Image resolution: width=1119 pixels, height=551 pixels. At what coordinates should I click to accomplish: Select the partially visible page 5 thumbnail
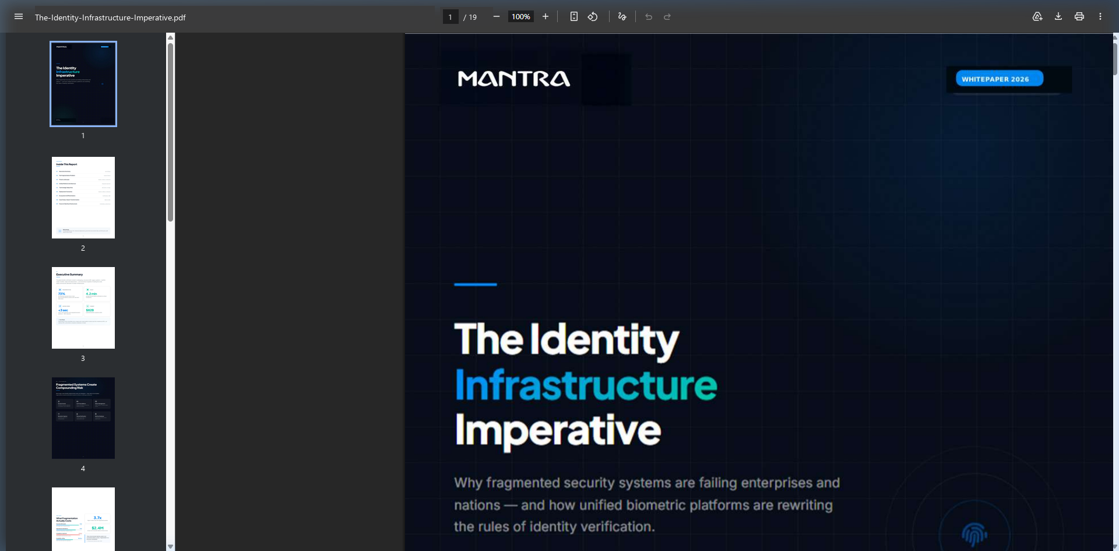click(x=83, y=519)
